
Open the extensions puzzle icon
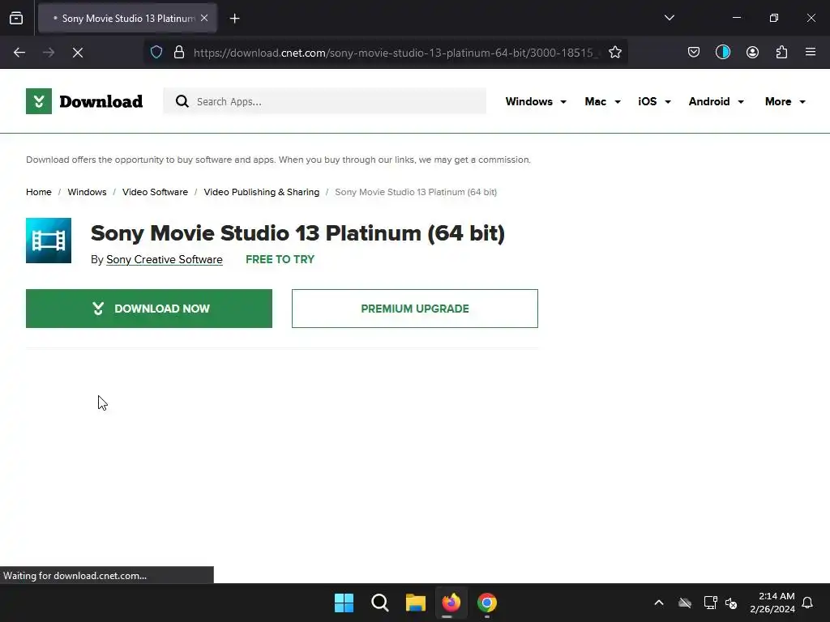781,53
